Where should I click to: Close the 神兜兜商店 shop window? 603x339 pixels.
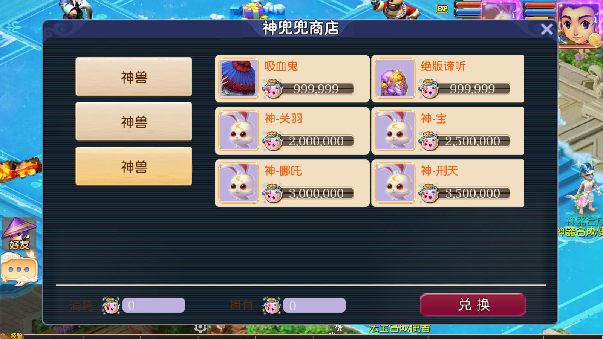tap(547, 29)
